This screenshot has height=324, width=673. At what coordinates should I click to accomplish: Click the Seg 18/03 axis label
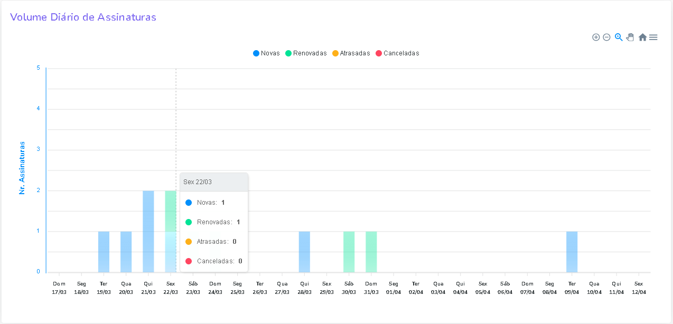(81, 288)
